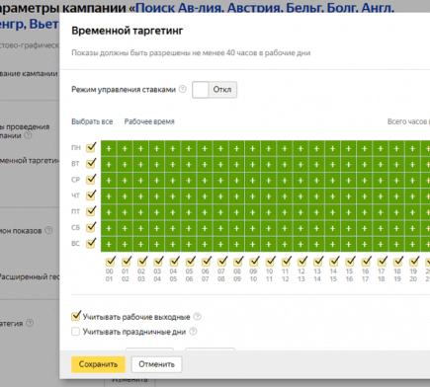This screenshot has width=430, height=387.
Task: Click the Выбрать все link
Action: click(92, 121)
